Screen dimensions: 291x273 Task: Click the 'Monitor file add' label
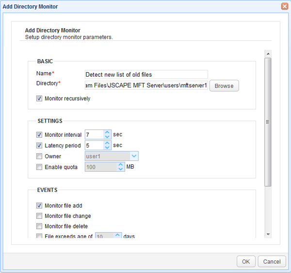tap(63, 206)
